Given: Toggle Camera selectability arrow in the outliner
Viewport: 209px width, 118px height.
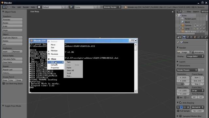Looking at the screenshot, I should tap(201, 25).
